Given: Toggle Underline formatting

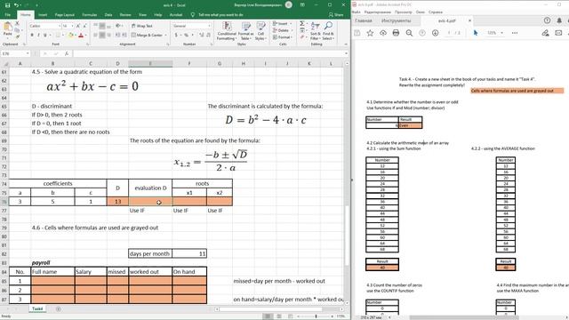Looking at the screenshot, I should coord(45,36).
